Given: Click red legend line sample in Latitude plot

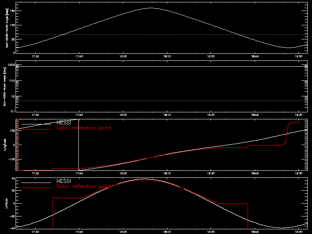Looking at the screenshot, I should coord(36,188).
